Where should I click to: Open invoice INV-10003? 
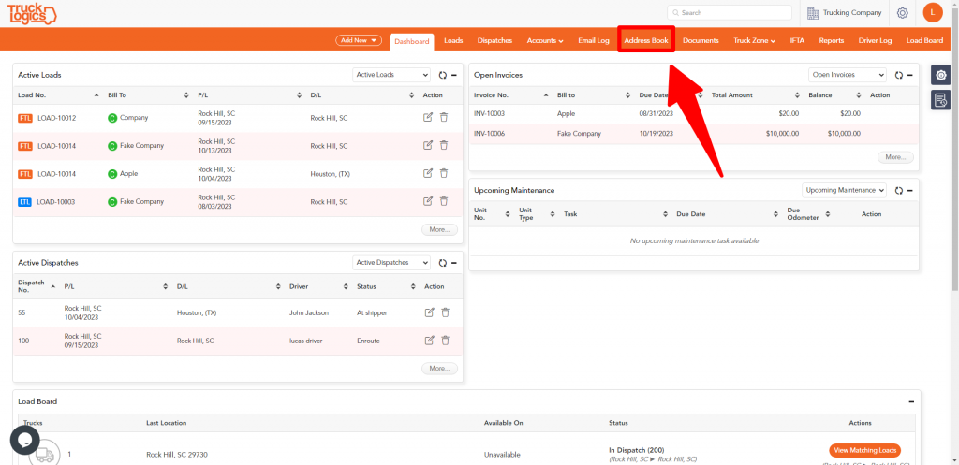[x=489, y=113]
